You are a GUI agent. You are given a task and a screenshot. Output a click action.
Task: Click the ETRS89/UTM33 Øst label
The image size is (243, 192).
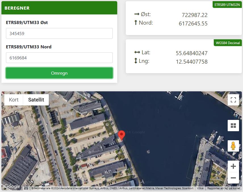click(x=27, y=23)
